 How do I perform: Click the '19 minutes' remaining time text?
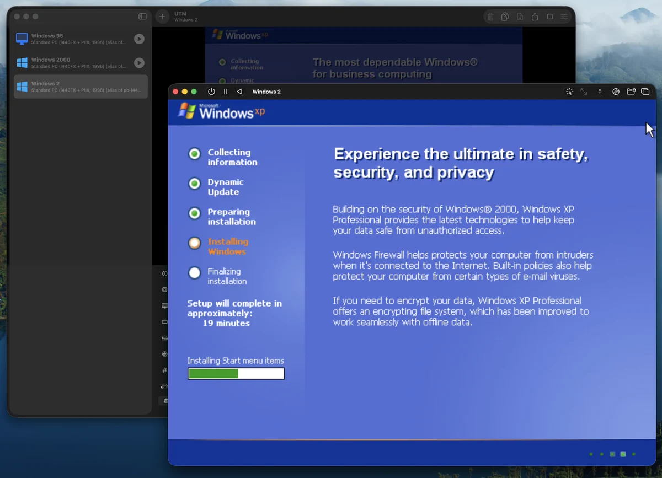point(226,323)
